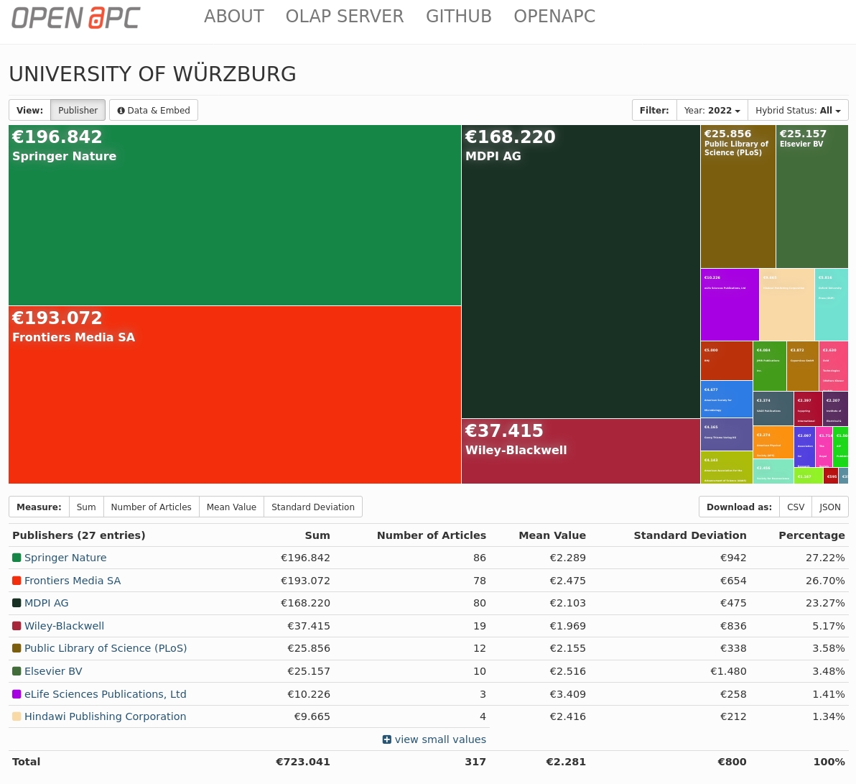Click the Frontiers Media SA treemap block

tap(235, 395)
